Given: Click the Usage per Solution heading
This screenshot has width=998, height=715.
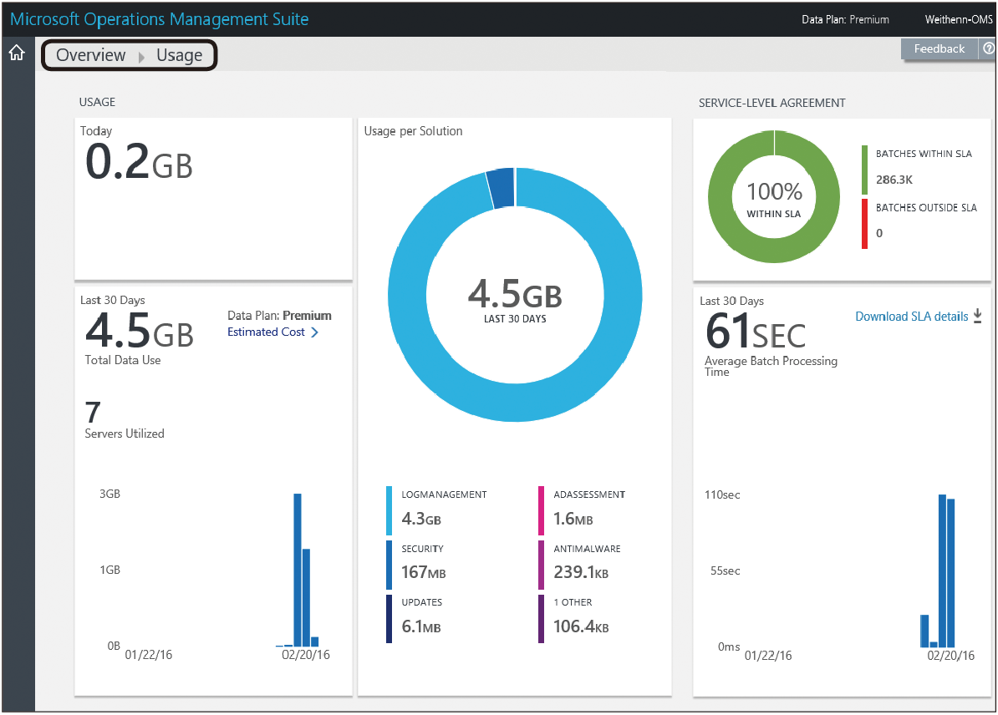Looking at the screenshot, I should (413, 131).
